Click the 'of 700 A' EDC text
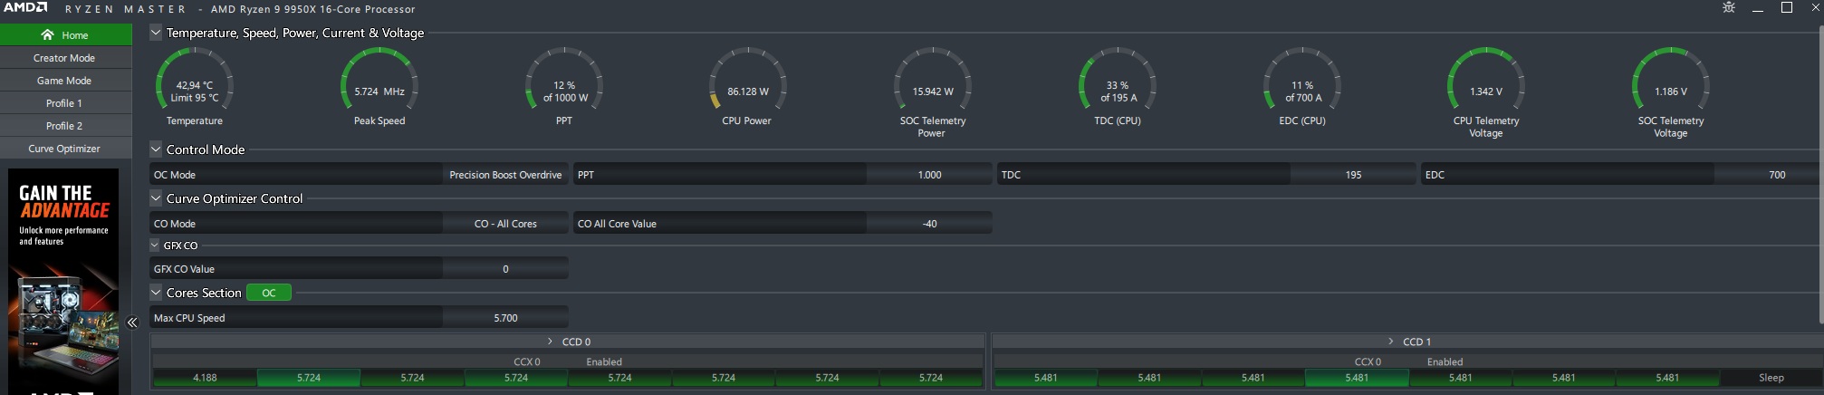The width and height of the screenshot is (1824, 395). click(x=1303, y=98)
